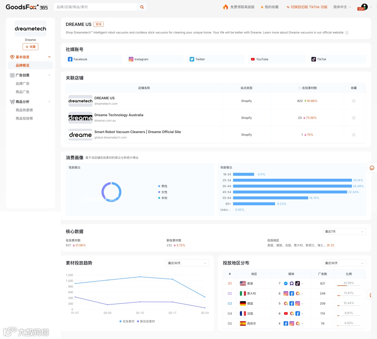Collapse the 基本信息 sidebar section
This screenshot has width=377, height=339.
pyautogui.click(x=49, y=57)
